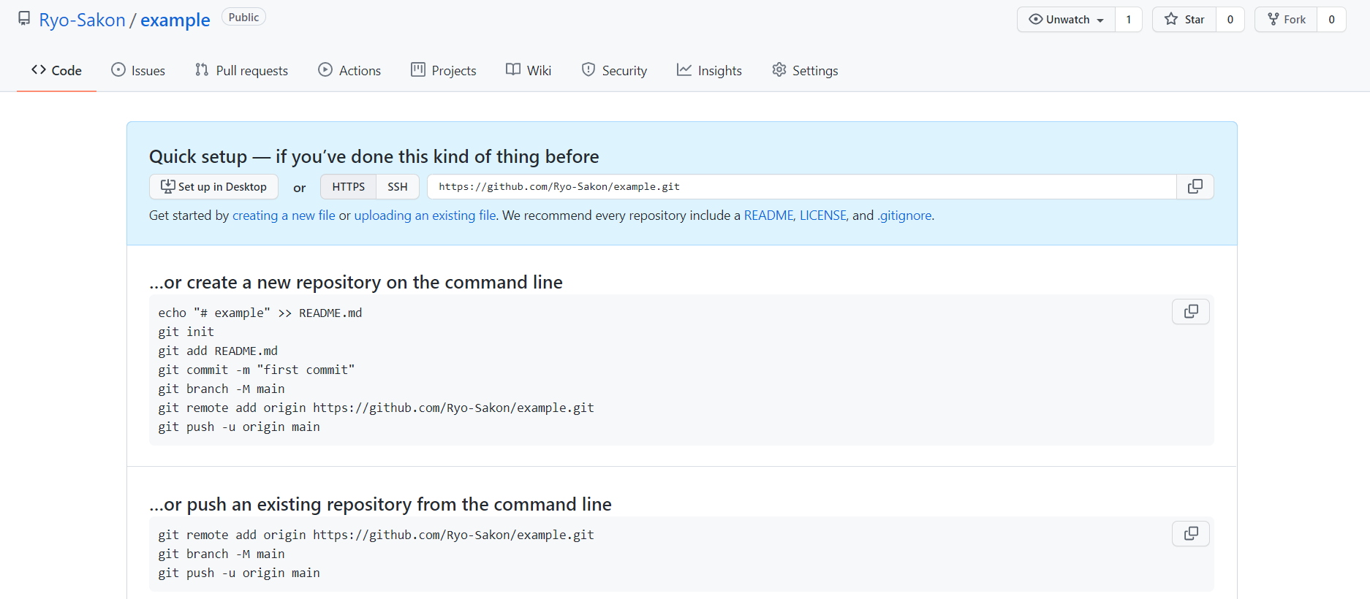Click the repository URL text field
The width and height of the screenshot is (1370, 599).
click(x=802, y=186)
